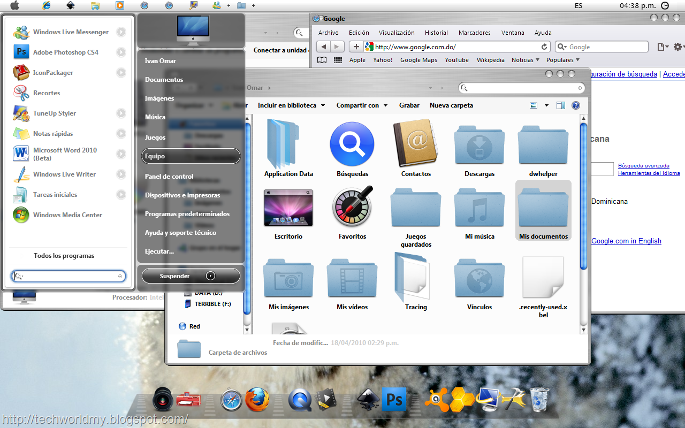Select Red in the Explorer sidebar
This screenshot has width=685, height=428.
(189, 326)
